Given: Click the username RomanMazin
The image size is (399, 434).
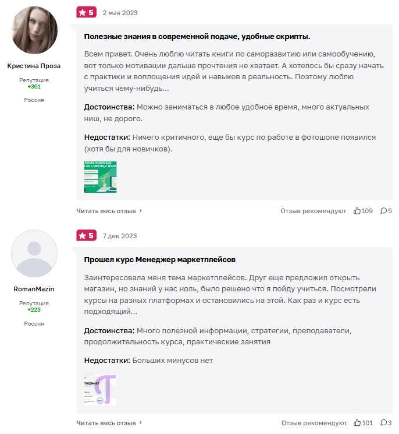Looking at the screenshot, I should [x=34, y=289].
